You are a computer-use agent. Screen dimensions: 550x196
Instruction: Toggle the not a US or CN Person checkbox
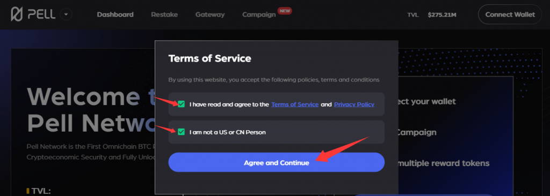point(181,132)
